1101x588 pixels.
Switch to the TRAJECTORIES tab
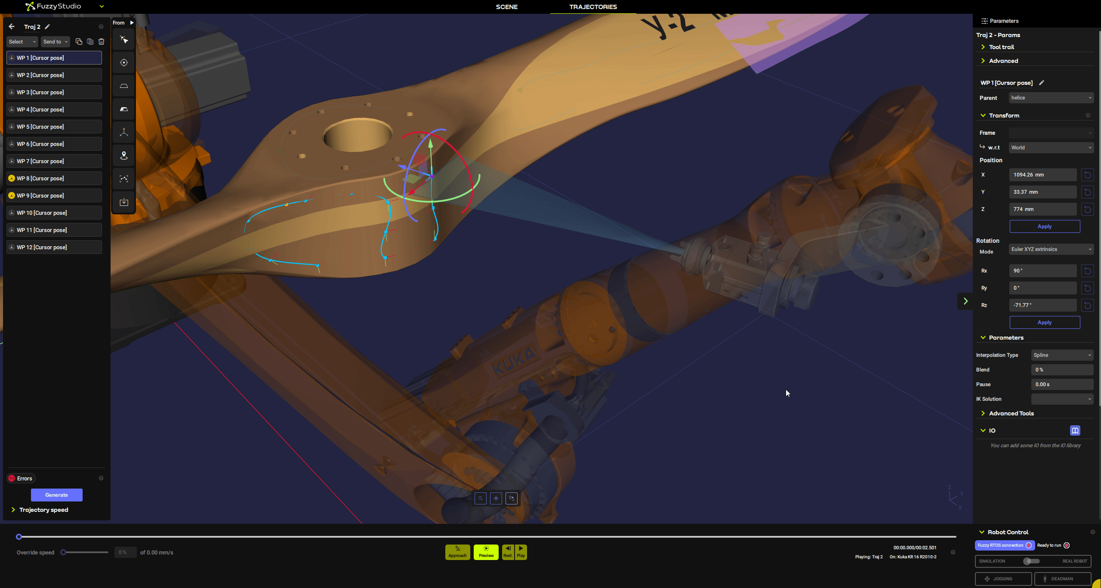593,7
